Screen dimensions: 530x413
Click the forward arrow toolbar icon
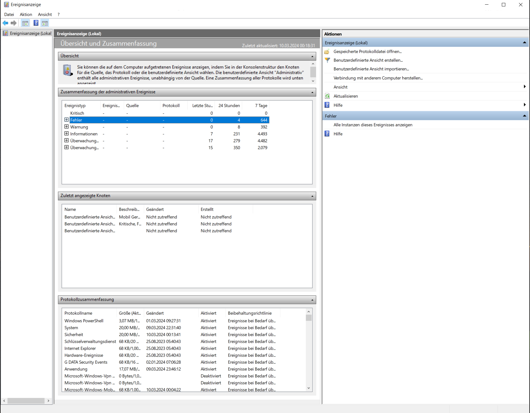(14, 23)
